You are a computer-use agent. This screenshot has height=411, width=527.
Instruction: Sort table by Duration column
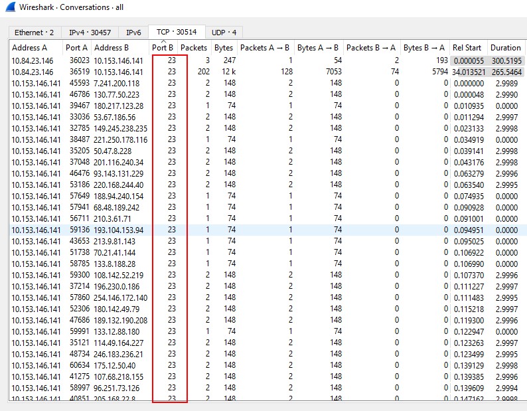click(505, 48)
